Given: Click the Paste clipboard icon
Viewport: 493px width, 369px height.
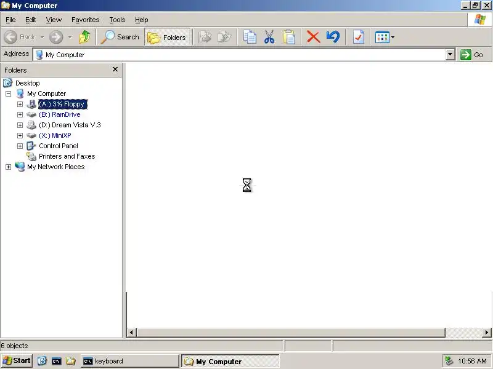Looking at the screenshot, I should tap(288, 37).
